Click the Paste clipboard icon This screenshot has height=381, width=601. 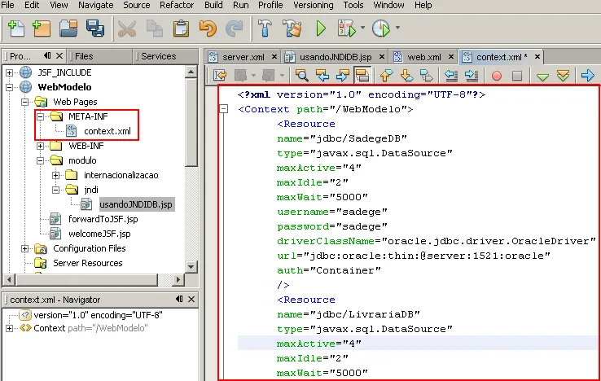click(x=181, y=29)
